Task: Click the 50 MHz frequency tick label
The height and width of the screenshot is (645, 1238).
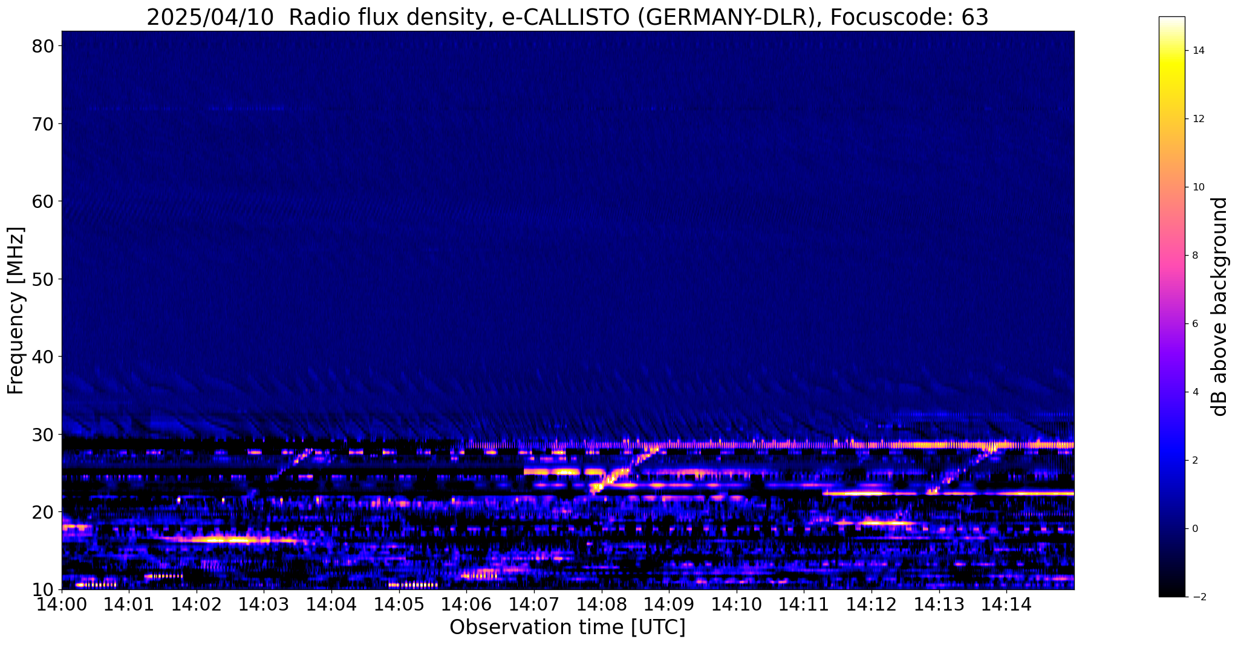Action: tap(42, 279)
